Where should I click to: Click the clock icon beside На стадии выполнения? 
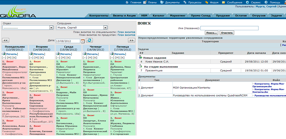tap(140, 66)
